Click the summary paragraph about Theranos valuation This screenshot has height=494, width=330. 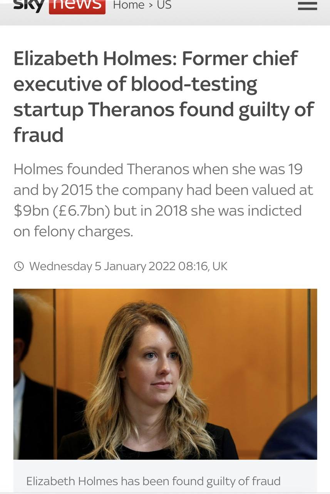164,200
